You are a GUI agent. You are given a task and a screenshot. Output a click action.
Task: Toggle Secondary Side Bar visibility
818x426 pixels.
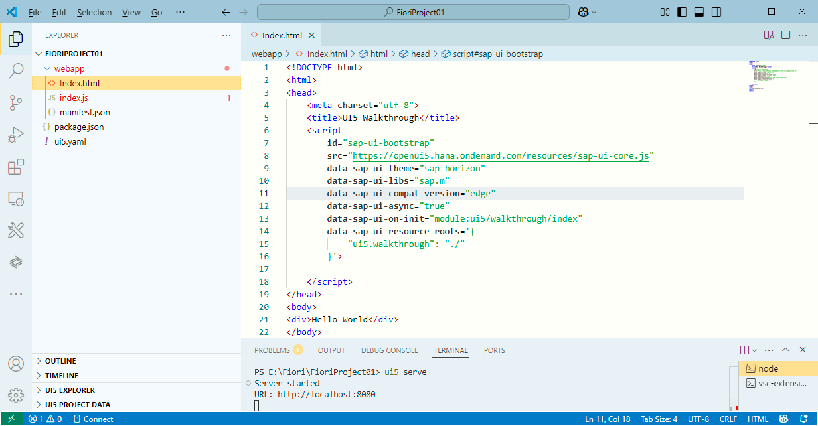716,12
